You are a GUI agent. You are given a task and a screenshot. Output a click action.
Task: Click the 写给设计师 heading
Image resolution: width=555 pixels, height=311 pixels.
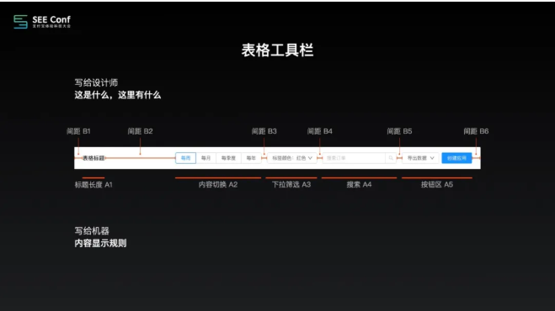pyautogui.click(x=96, y=82)
